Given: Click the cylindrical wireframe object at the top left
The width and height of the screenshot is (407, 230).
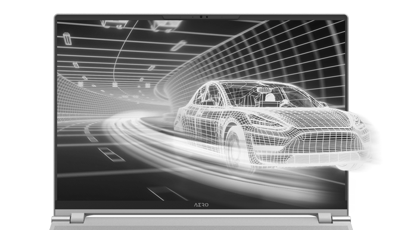Looking at the screenshot, I should coord(67,39).
